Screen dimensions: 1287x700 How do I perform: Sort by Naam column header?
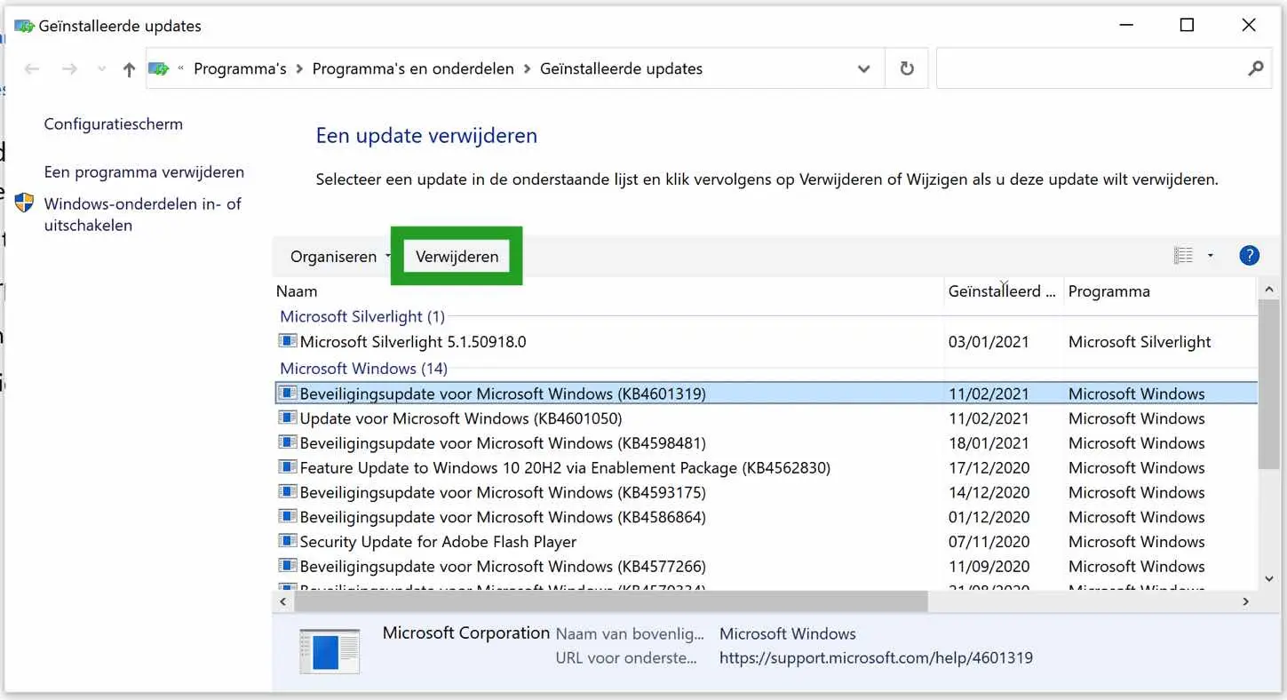point(297,291)
